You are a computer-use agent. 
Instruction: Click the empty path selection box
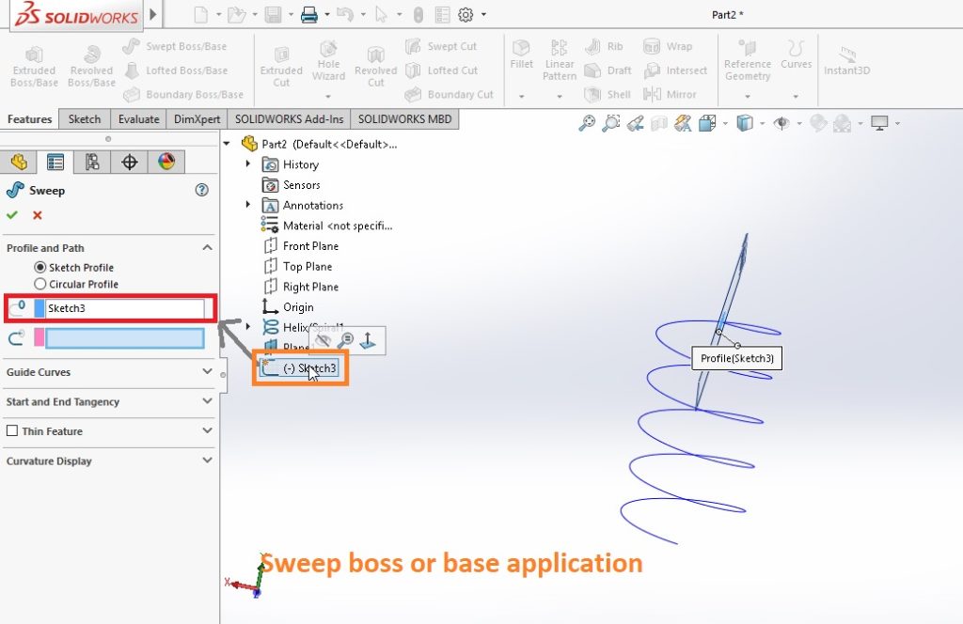[x=125, y=338]
